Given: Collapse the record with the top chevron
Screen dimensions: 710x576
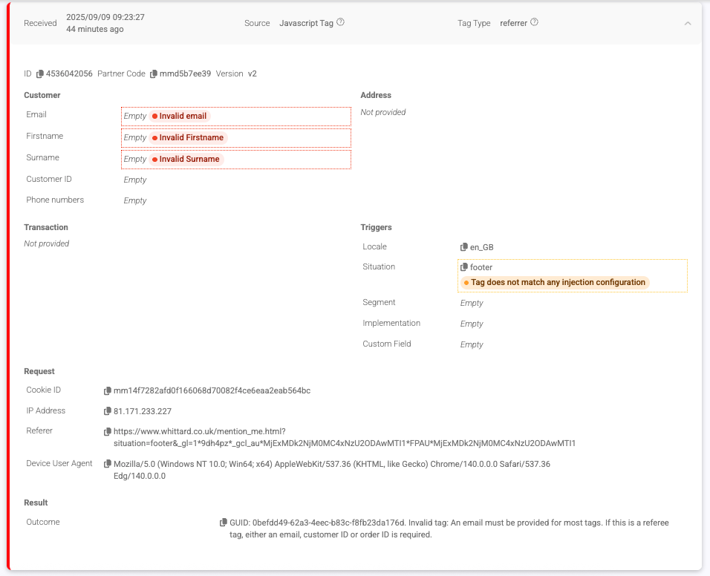Looking at the screenshot, I should click(x=688, y=23).
